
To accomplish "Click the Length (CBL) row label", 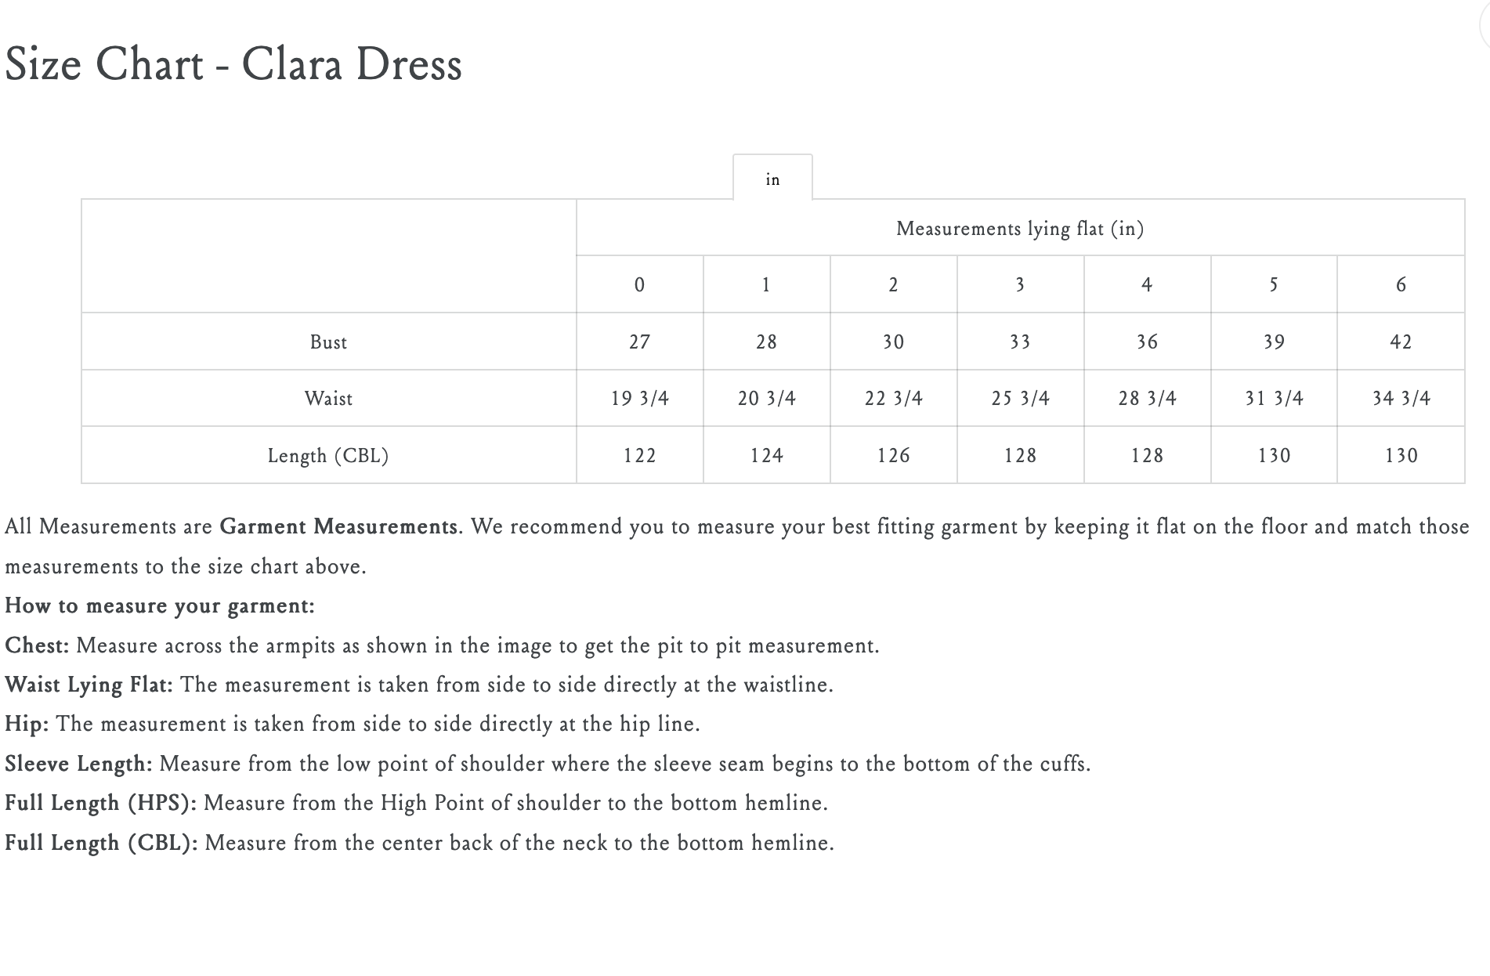I will click(x=328, y=456).
